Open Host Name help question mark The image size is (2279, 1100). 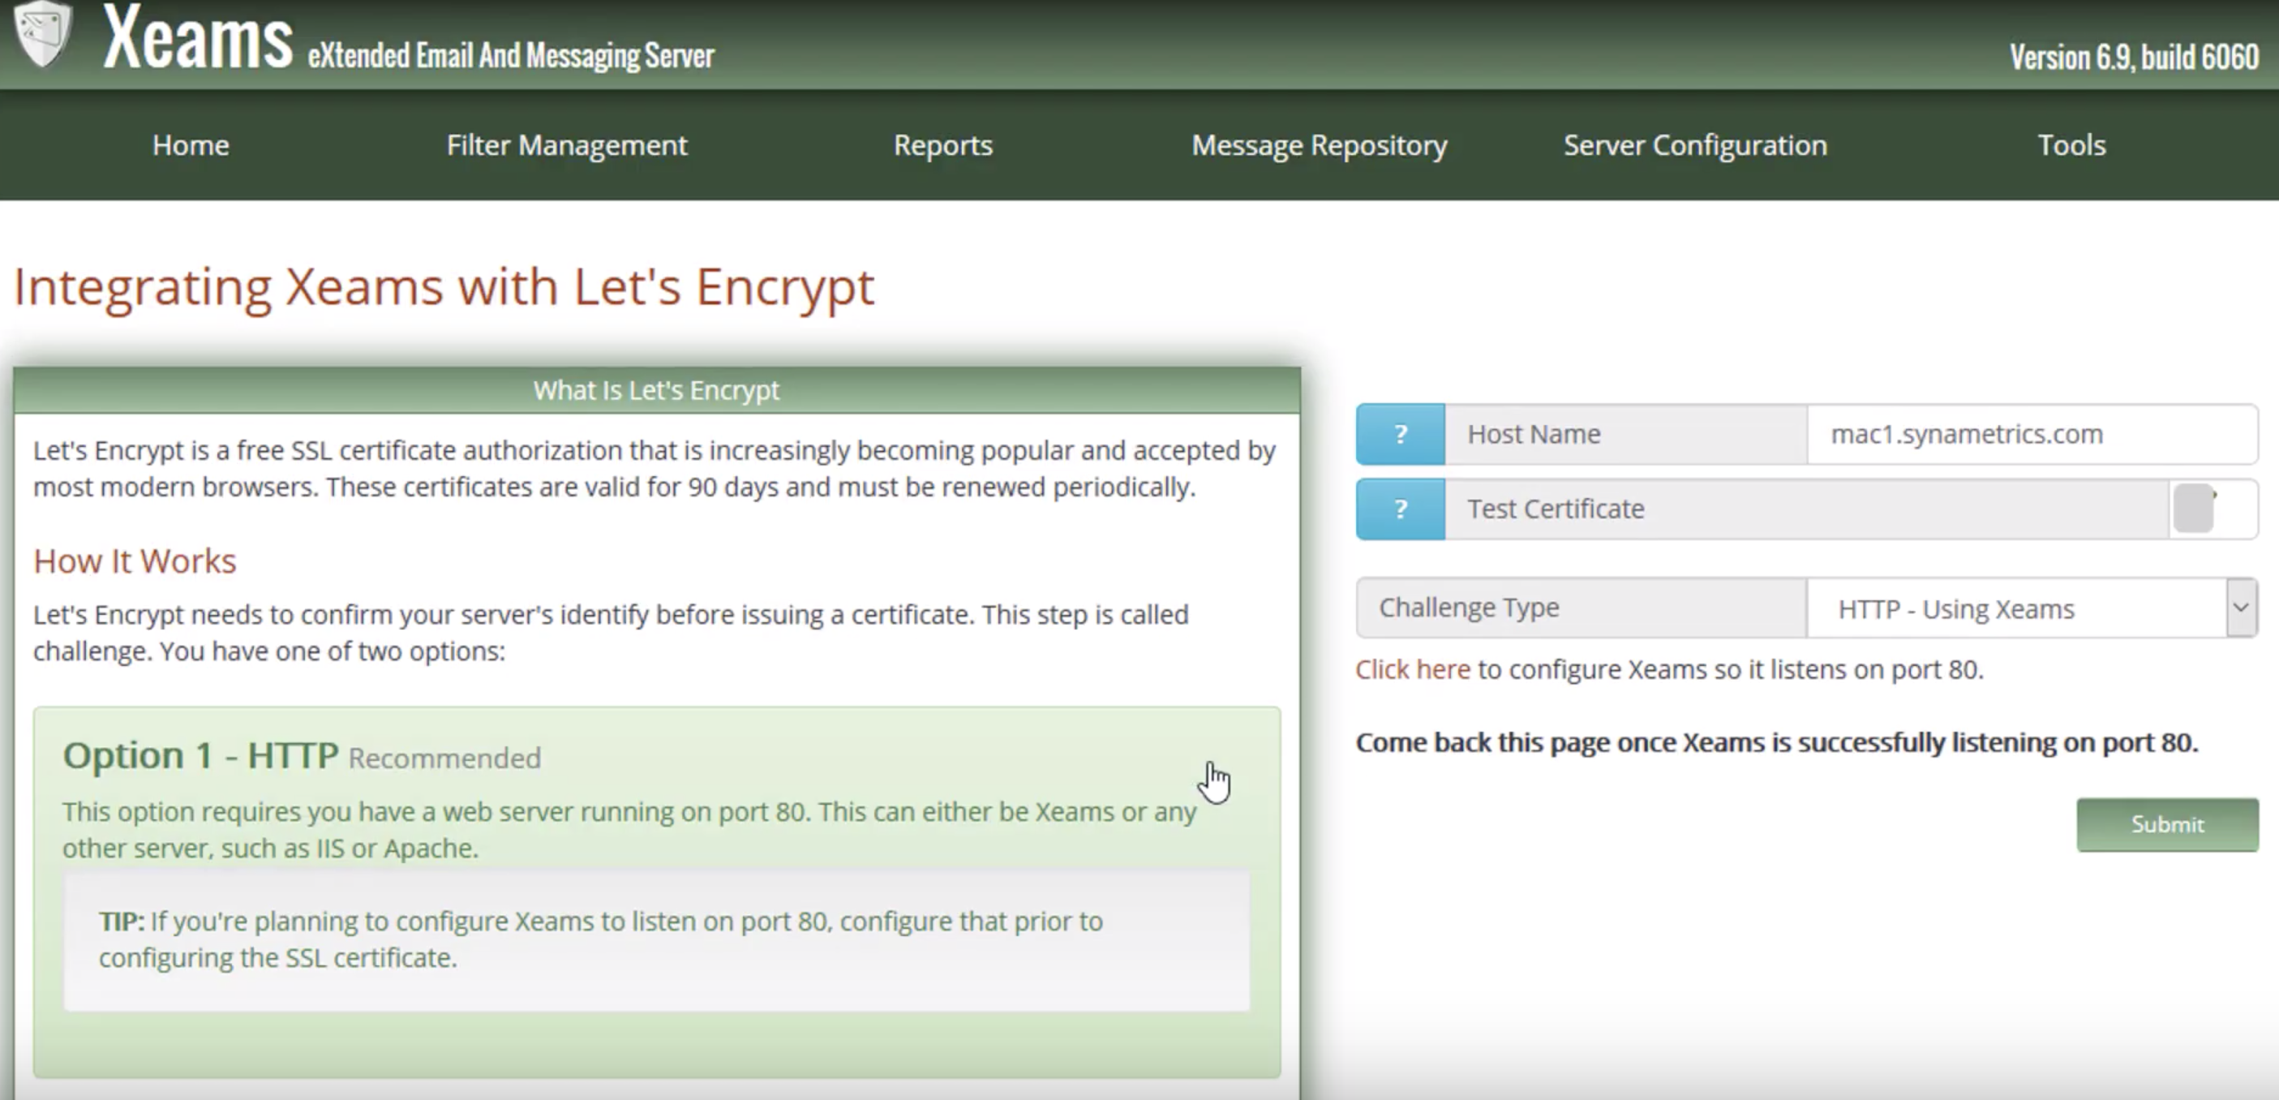pyautogui.click(x=1401, y=435)
